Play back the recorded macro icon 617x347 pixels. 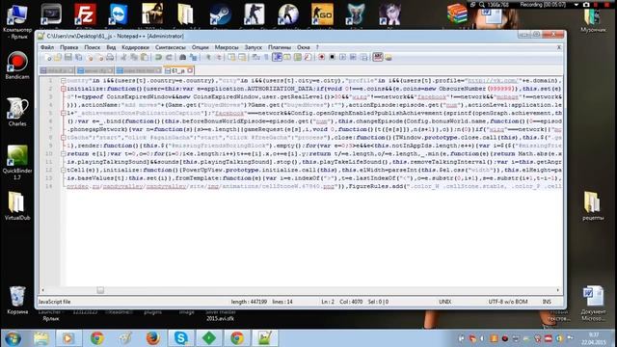(x=343, y=58)
